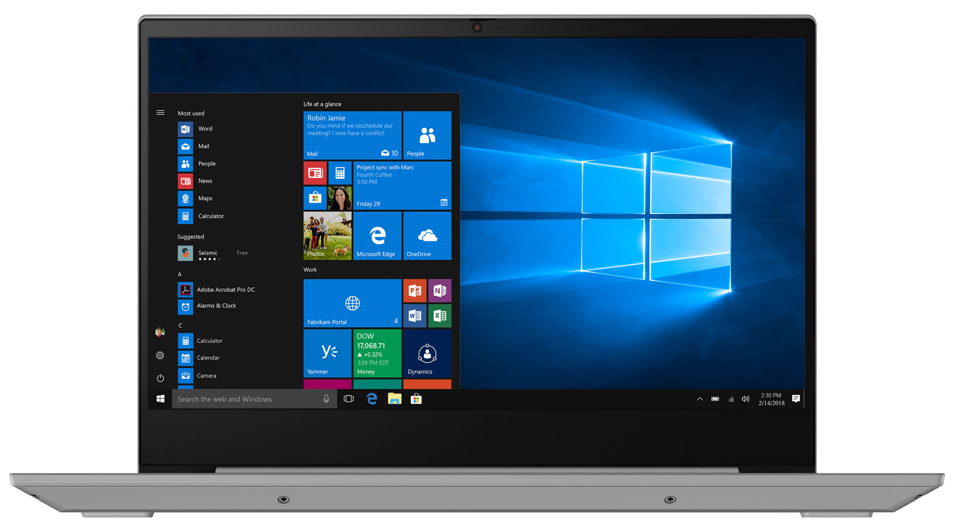The height and width of the screenshot is (529, 954).
Task: Open volume control in tray
Action: pos(746,399)
